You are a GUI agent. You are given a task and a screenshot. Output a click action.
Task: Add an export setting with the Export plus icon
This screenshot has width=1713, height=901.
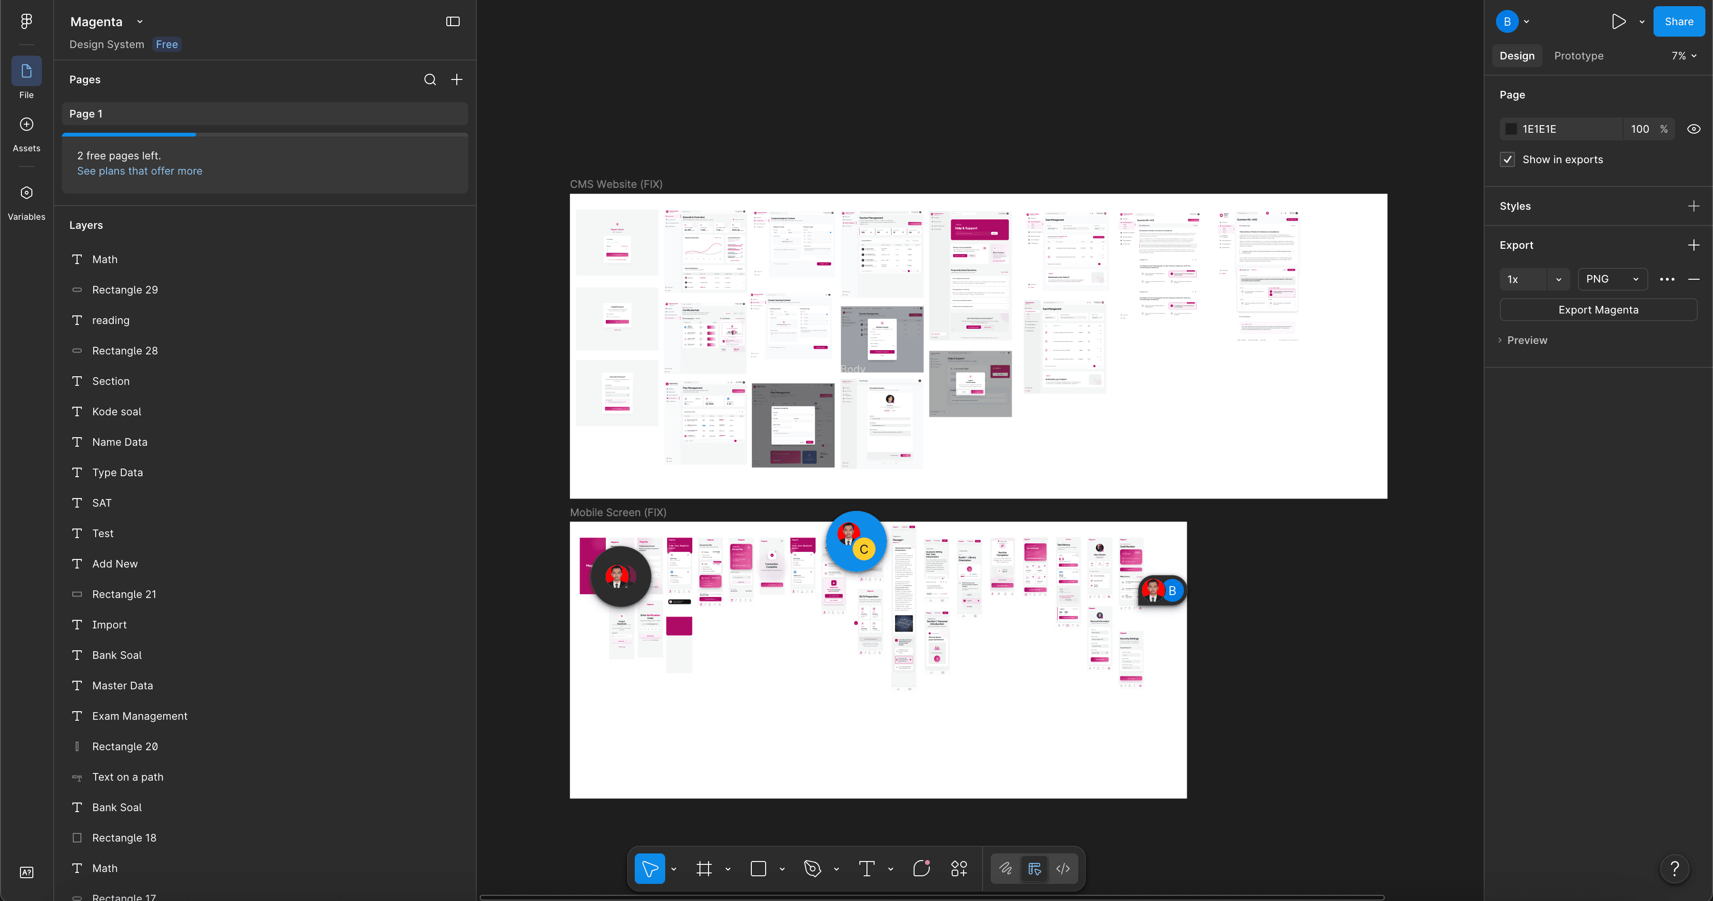pyautogui.click(x=1693, y=245)
